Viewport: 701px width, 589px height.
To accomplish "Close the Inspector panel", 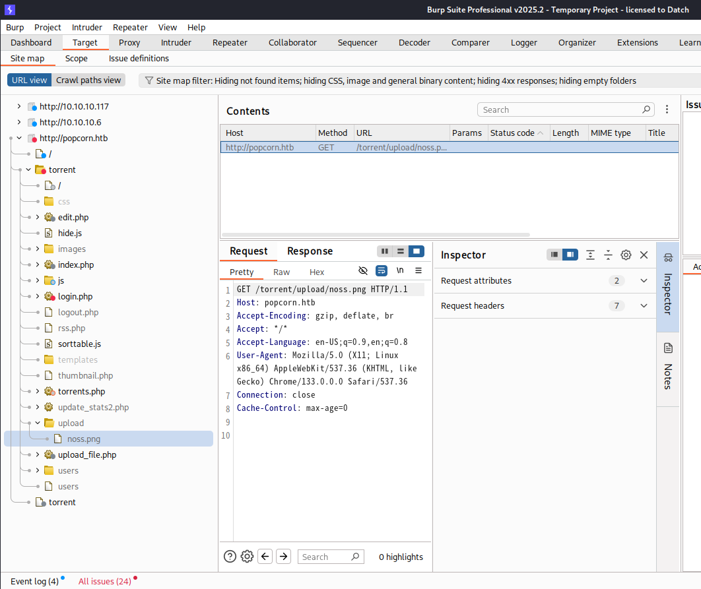I will click(644, 255).
